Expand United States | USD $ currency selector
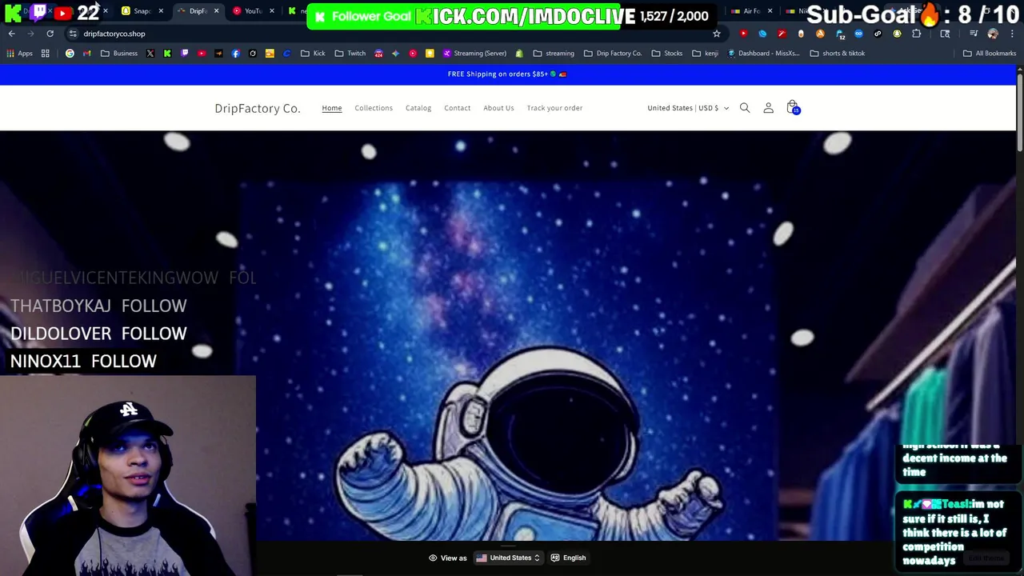The height and width of the screenshot is (576, 1024). click(688, 108)
